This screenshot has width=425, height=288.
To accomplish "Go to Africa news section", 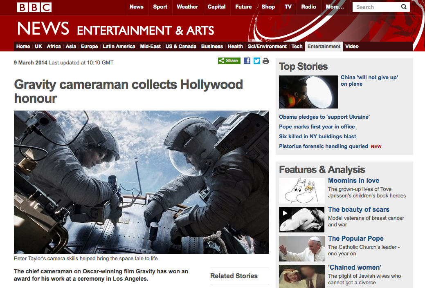I will (54, 47).
